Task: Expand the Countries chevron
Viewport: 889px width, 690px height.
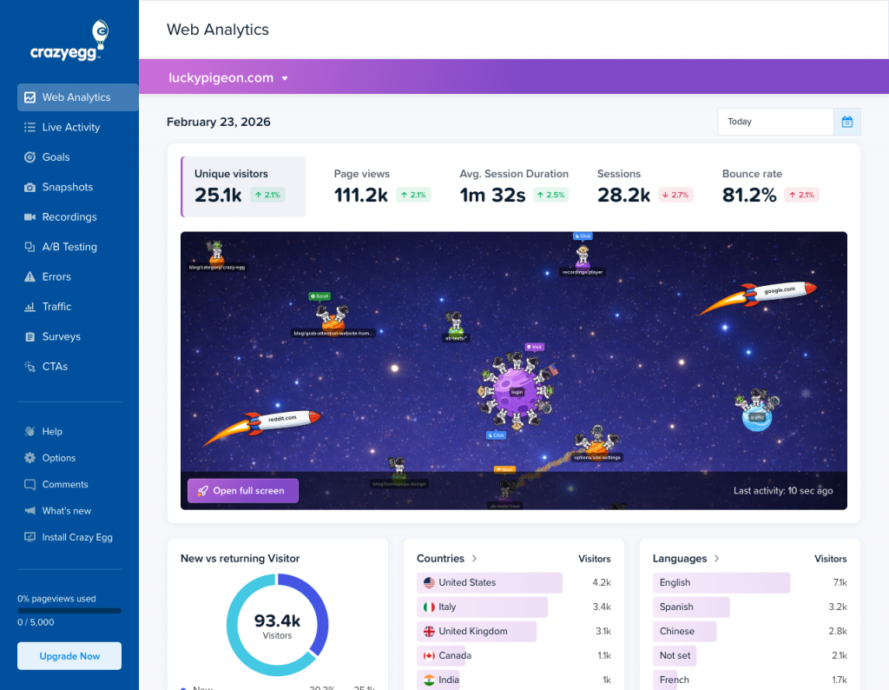Action: coord(475,559)
